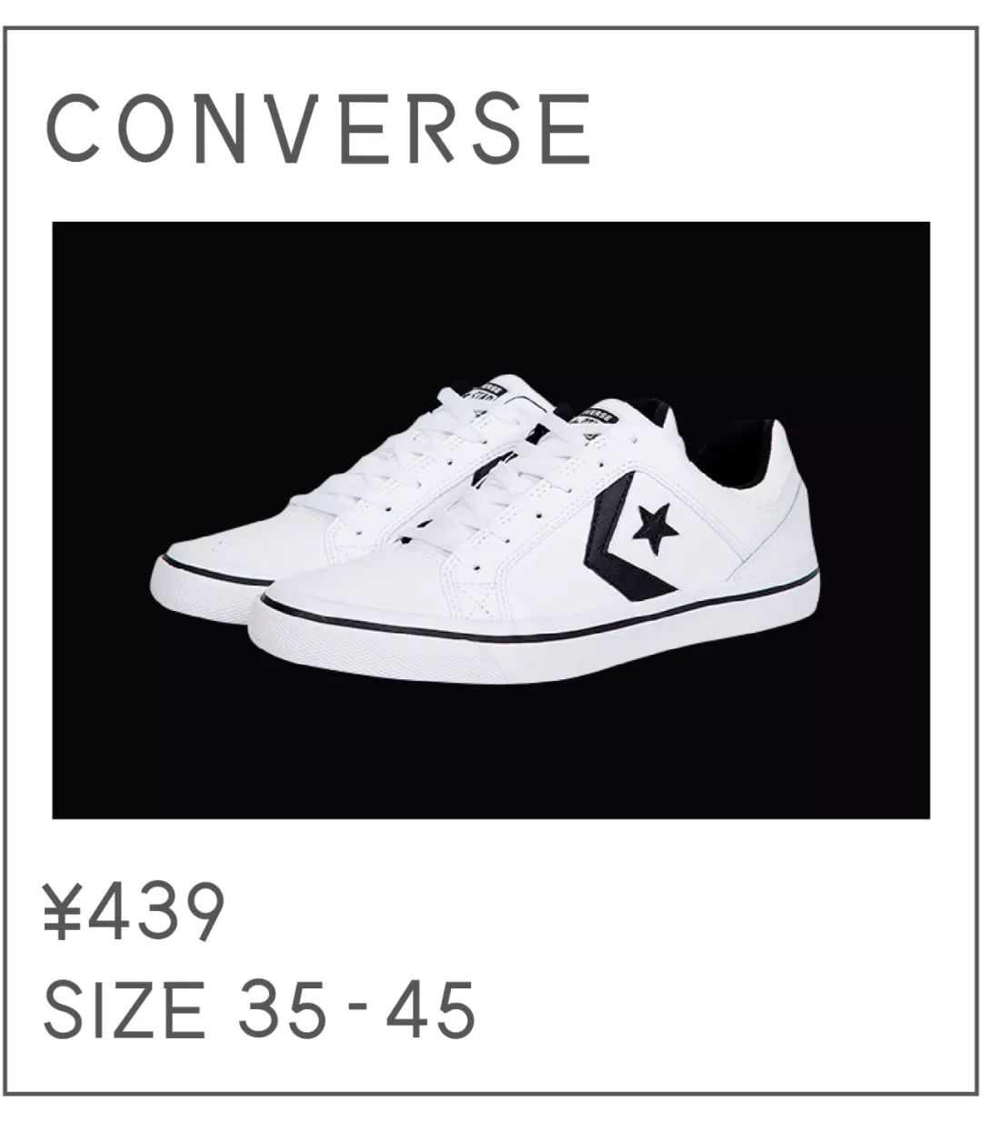Open the white sneaker product photo
Viewport: 982px width, 1122px height.
[491, 520]
